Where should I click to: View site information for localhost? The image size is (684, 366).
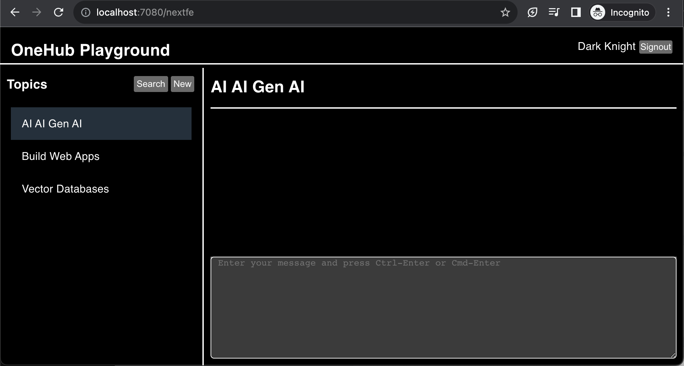coord(86,13)
